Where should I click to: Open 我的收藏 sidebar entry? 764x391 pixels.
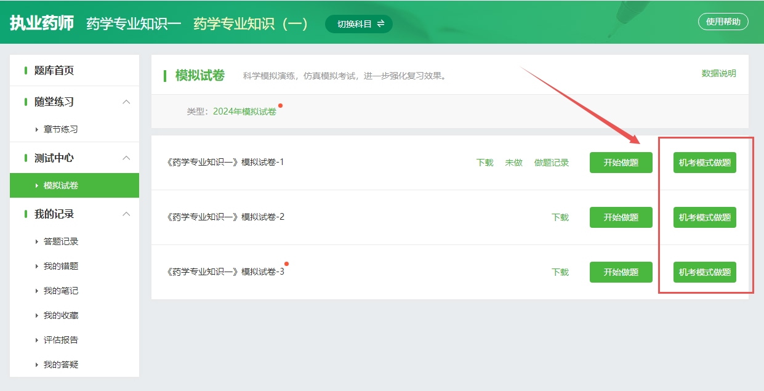[x=60, y=315]
